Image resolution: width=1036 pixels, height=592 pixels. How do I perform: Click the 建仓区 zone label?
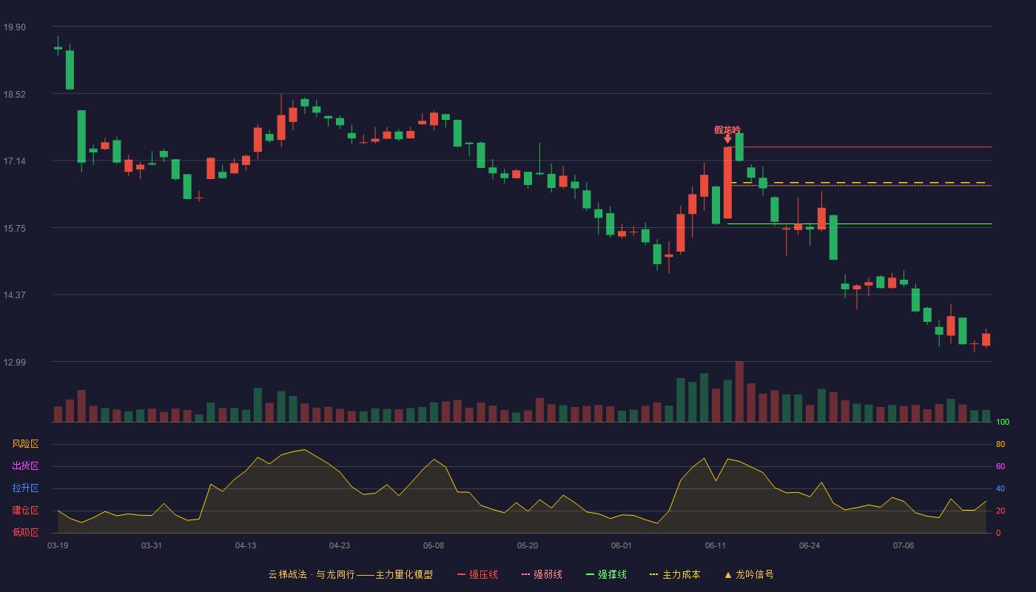tap(25, 511)
